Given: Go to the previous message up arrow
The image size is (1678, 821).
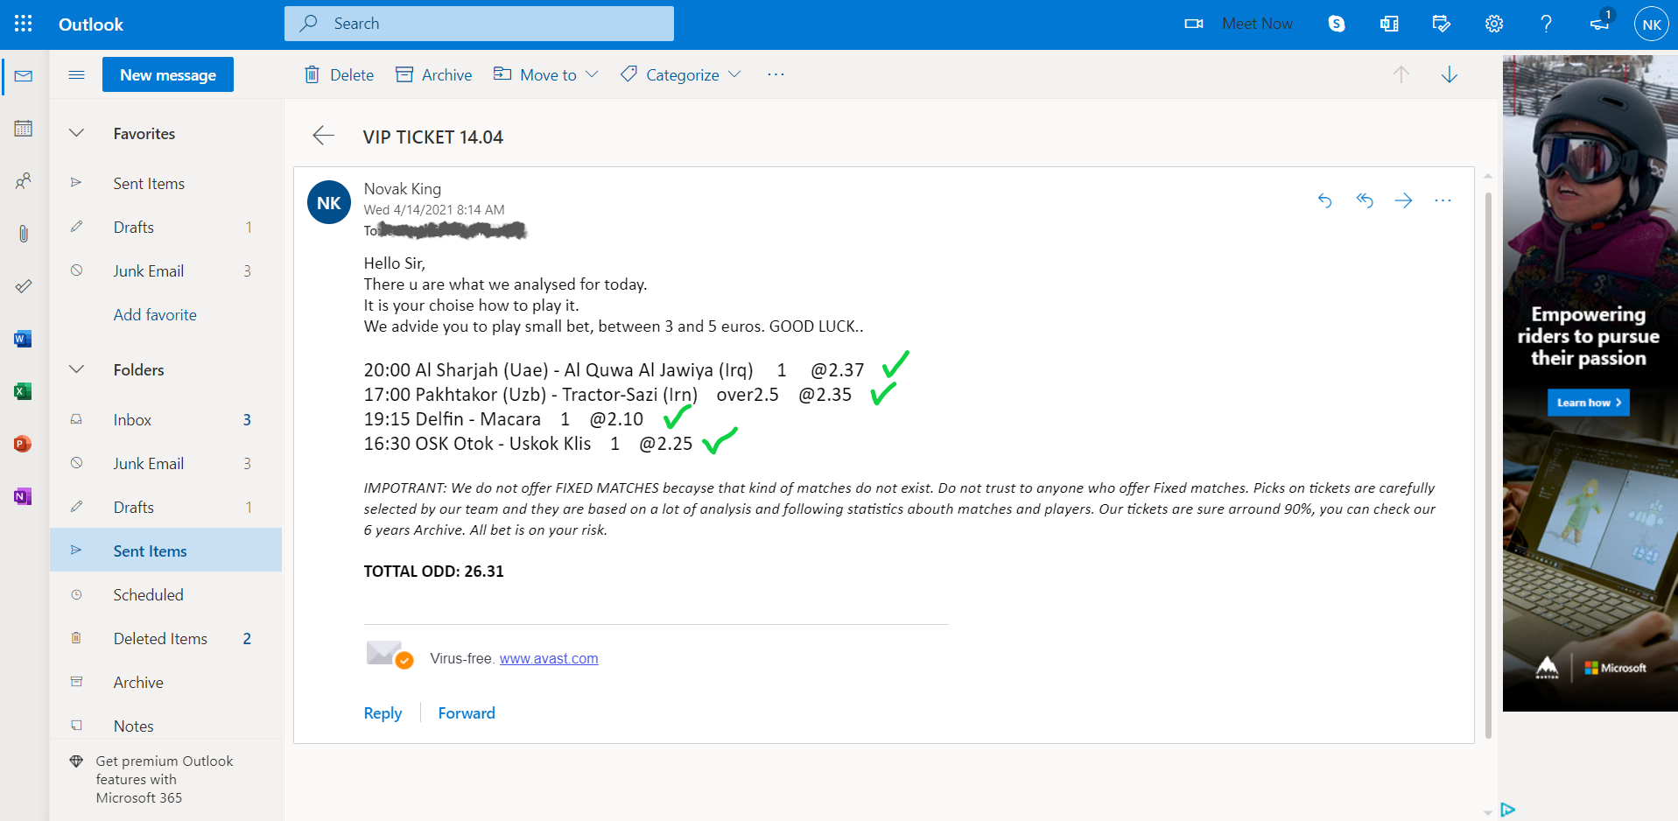Looking at the screenshot, I should (x=1401, y=74).
